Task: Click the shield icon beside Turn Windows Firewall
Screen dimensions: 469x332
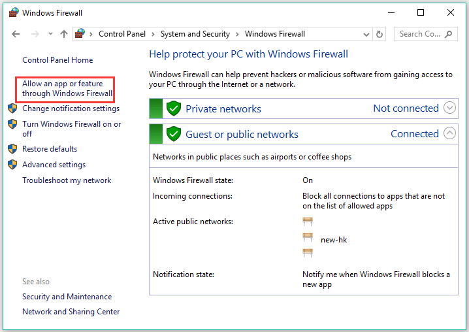Action: pyautogui.click(x=12, y=124)
